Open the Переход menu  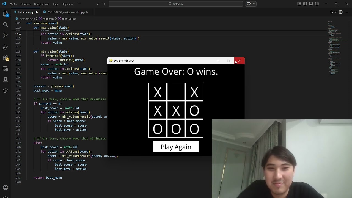(67, 4)
